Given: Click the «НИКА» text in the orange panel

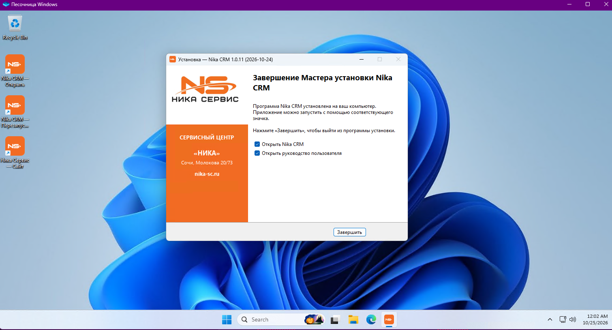Looking at the screenshot, I should tap(207, 153).
